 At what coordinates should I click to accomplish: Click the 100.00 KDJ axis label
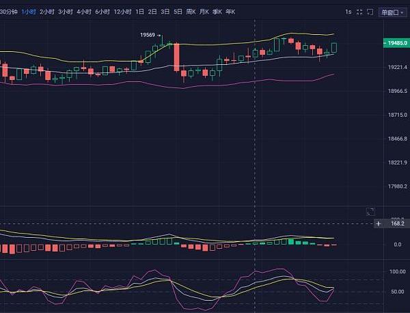(398, 271)
